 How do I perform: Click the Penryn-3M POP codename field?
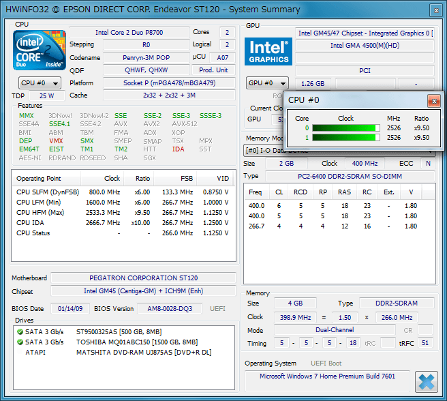tap(147, 58)
